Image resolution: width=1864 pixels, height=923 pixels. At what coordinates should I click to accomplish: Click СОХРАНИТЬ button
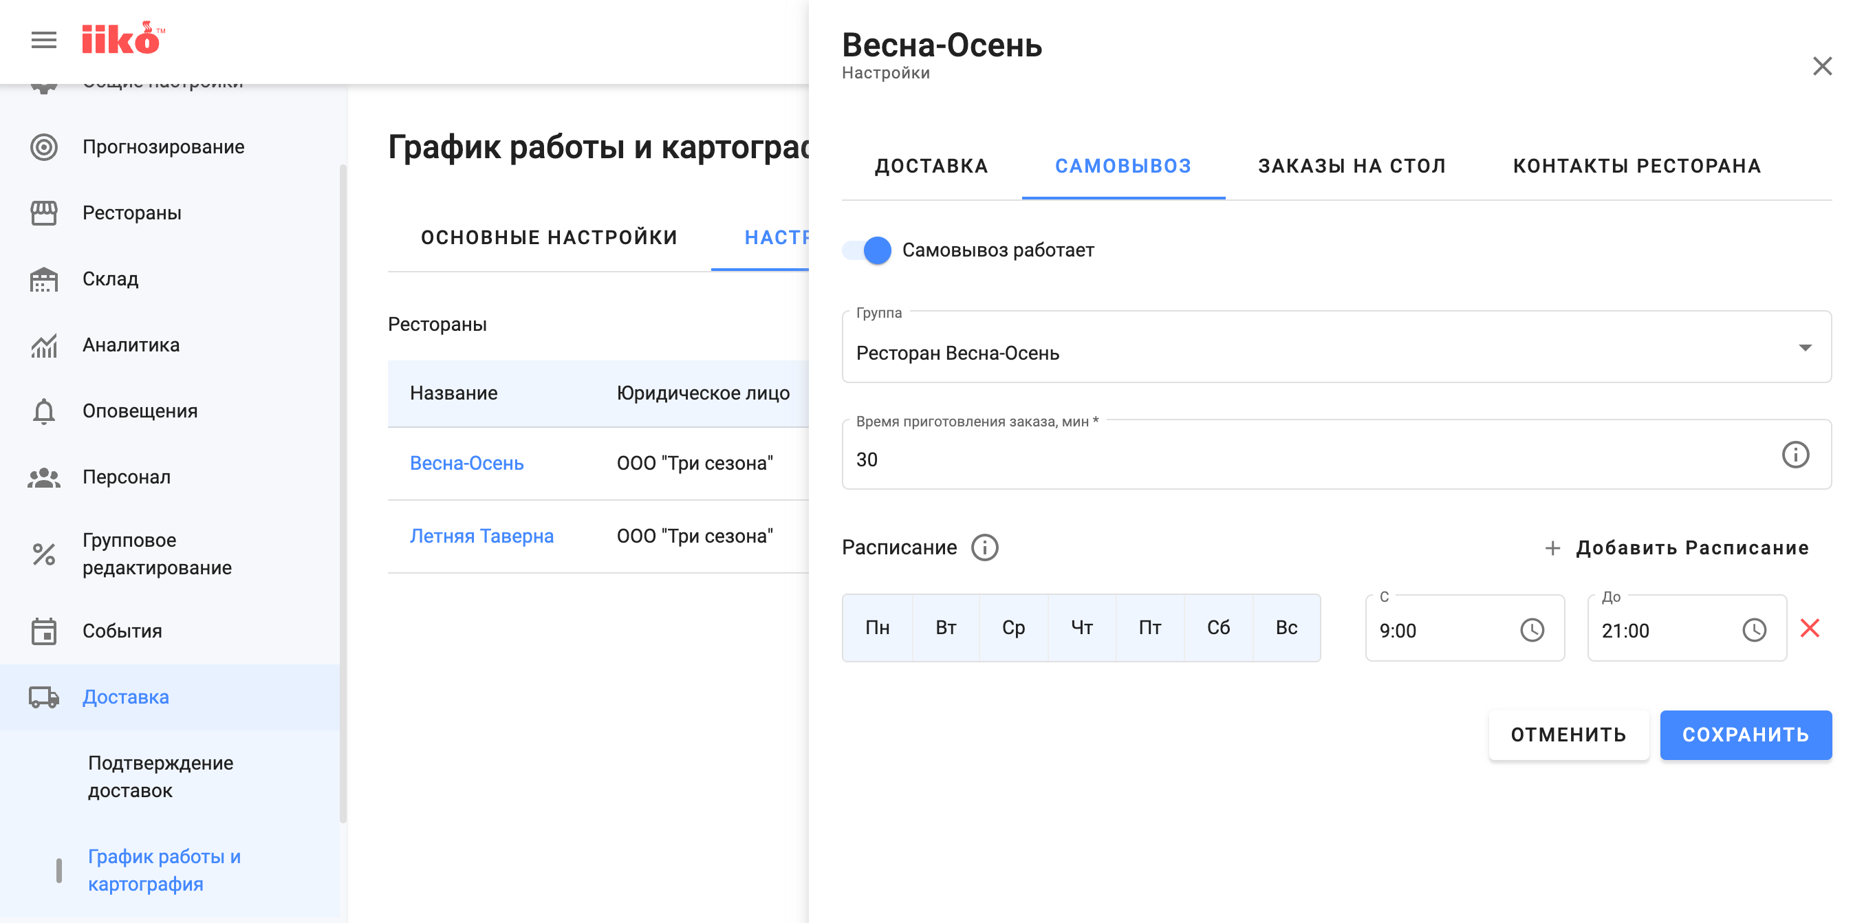[1745, 735]
